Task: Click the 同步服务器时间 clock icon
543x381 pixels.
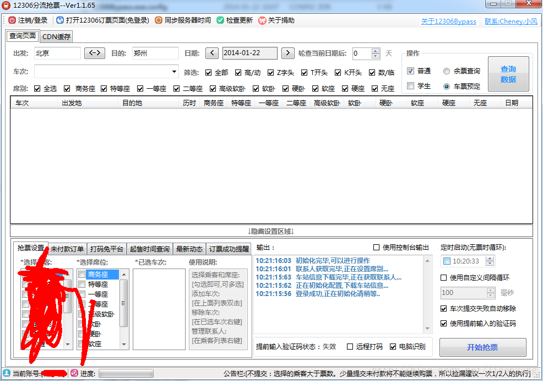Action: tap(158, 20)
